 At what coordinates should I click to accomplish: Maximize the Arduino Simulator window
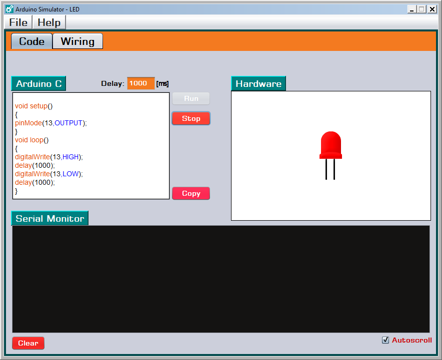coord(421,9)
